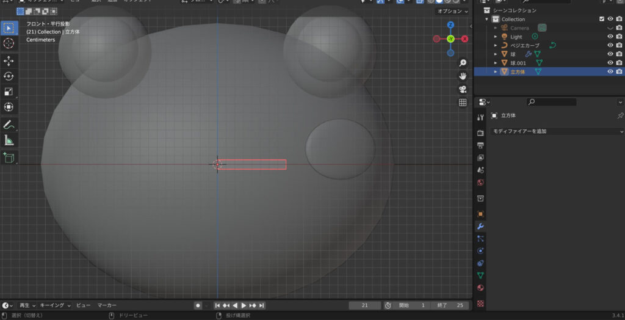Hide the Light object in viewport
Viewport: 625px width, 320px height.
pos(610,37)
